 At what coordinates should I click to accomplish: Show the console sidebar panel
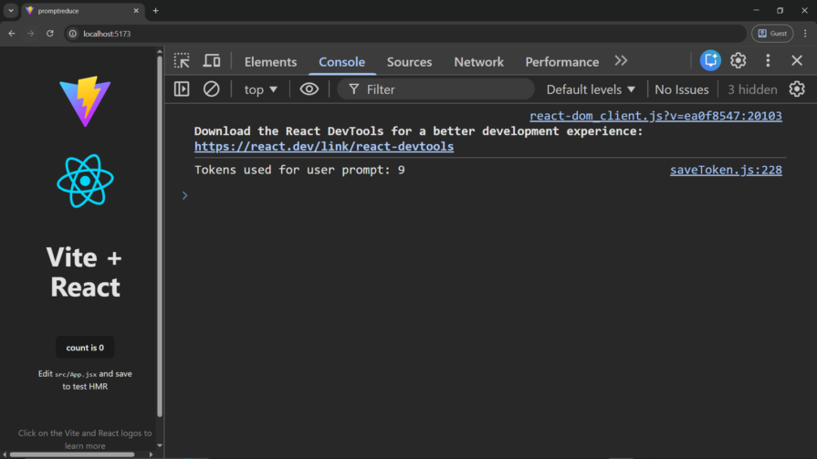click(182, 89)
